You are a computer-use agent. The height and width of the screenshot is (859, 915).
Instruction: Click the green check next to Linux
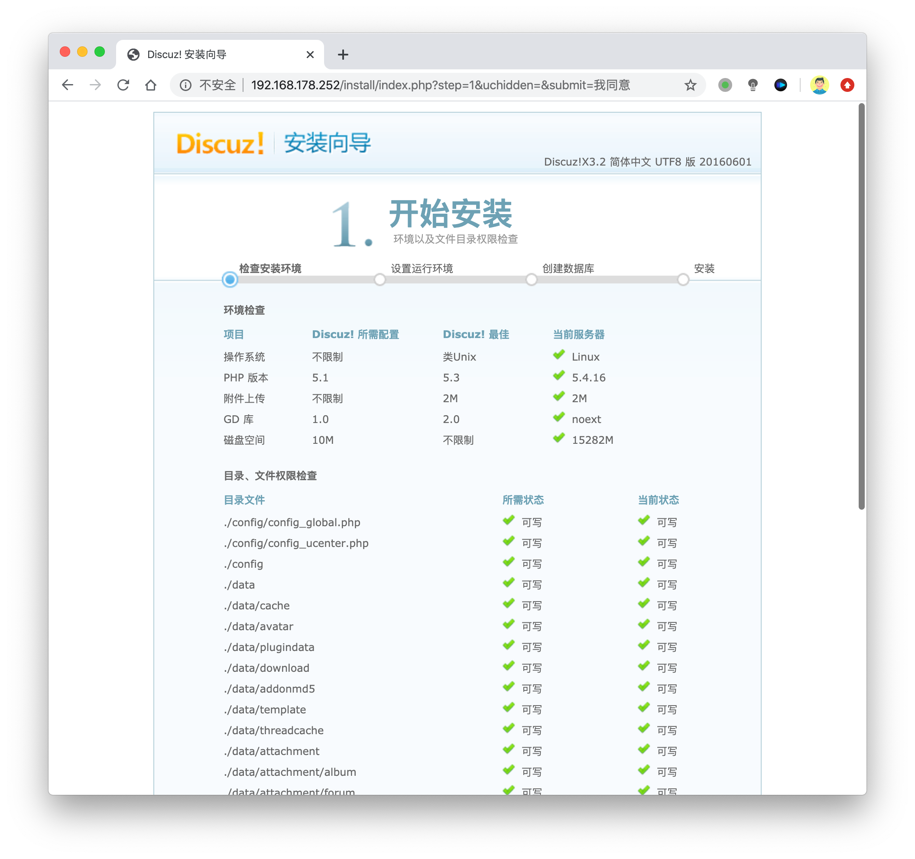point(559,355)
